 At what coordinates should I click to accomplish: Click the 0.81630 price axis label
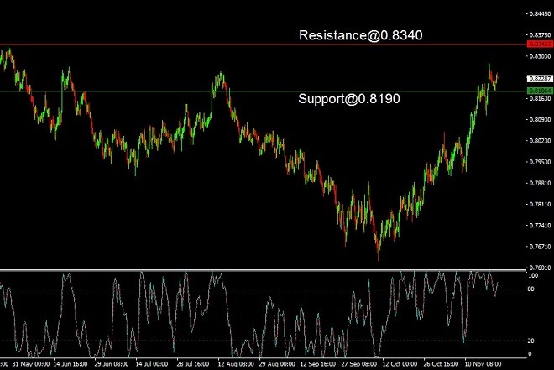[x=540, y=98]
